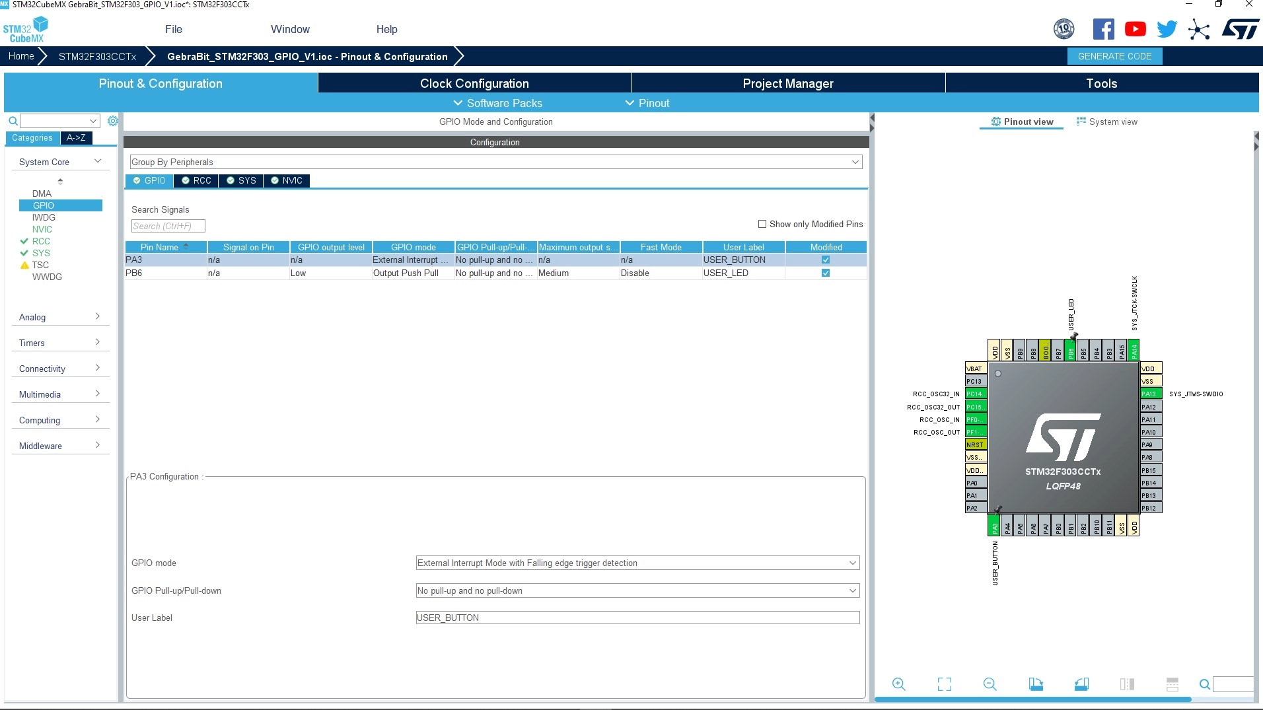Open the settings gear in the categories panel
The height and width of the screenshot is (710, 1263).
click(113, 121)
